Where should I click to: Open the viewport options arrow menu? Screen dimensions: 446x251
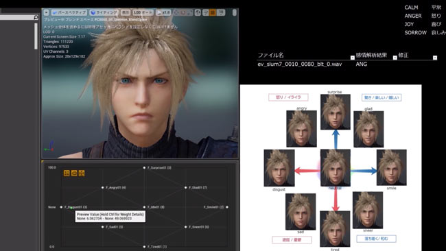tap(46, 12)
